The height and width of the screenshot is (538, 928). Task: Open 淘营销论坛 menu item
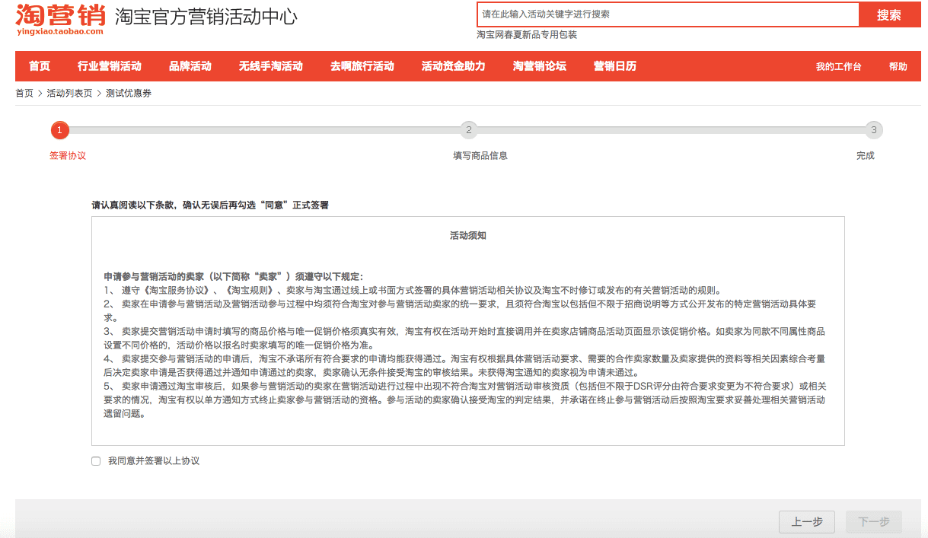point(540,66)
